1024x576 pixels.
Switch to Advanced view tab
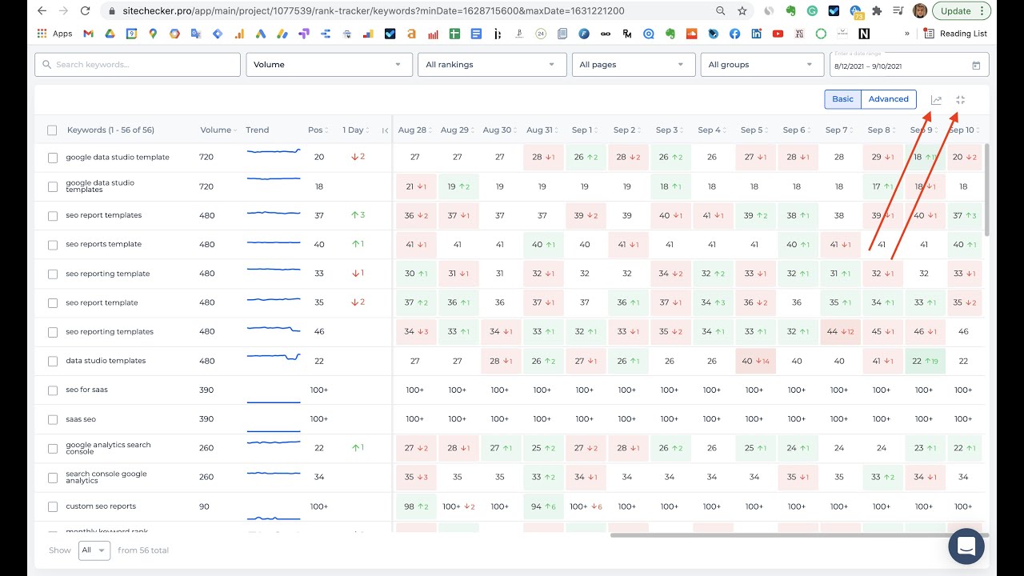(889, 99)
